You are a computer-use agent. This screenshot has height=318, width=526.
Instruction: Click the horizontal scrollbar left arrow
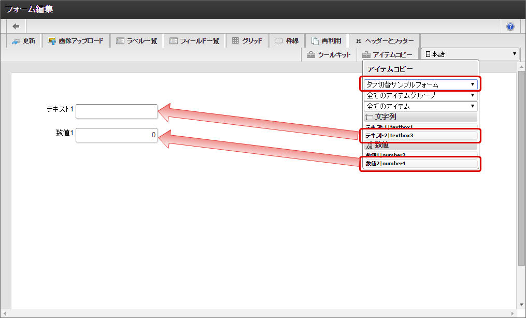[x=4, y=314]
